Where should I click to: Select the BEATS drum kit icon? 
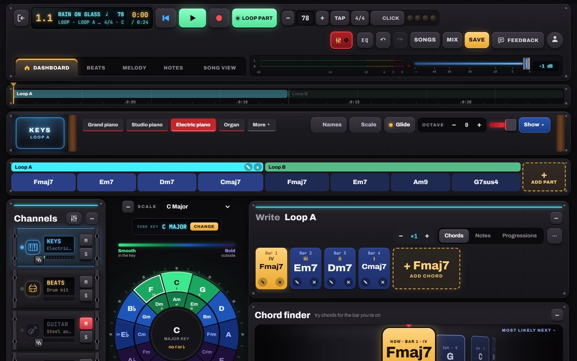click(x=33, y=288)
